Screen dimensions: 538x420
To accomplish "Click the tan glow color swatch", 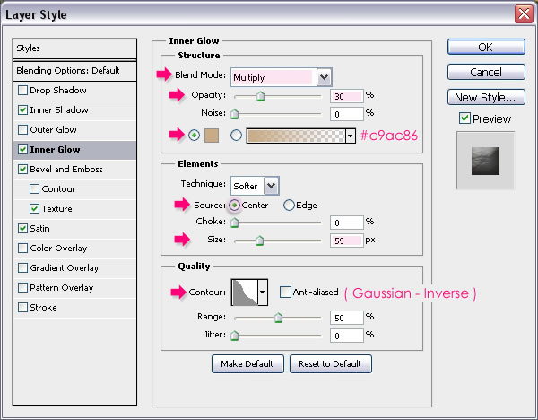I will point(212,136).
